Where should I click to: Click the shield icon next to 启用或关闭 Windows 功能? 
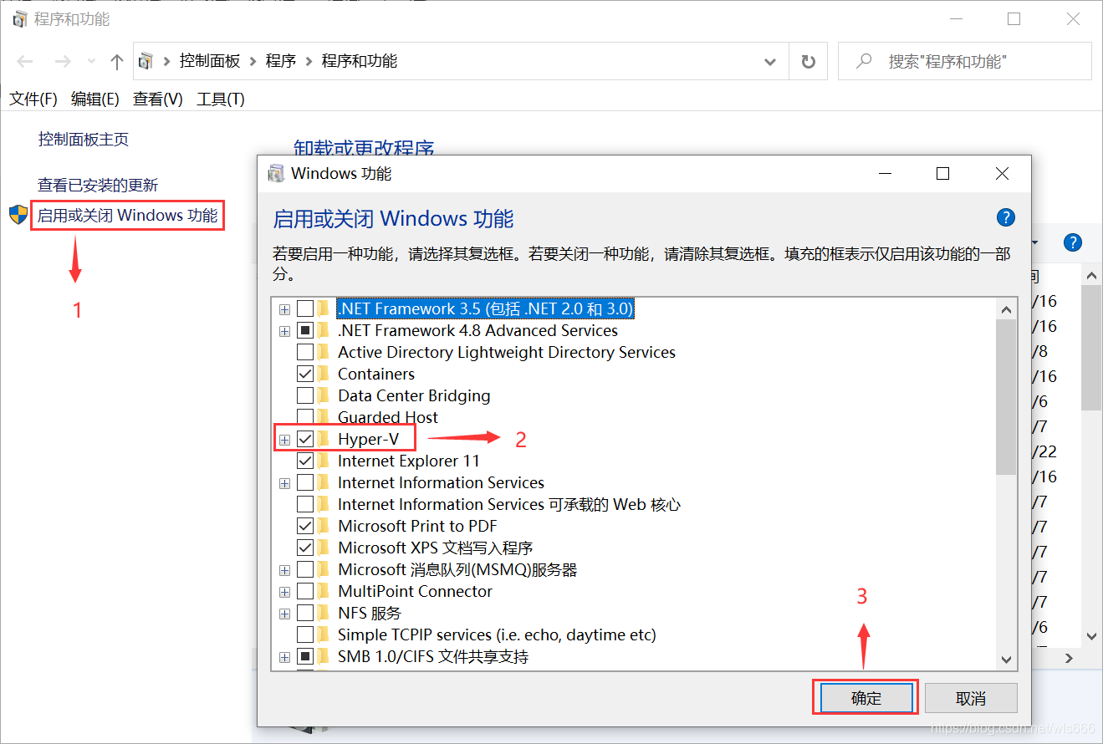[x=18, y=215]
